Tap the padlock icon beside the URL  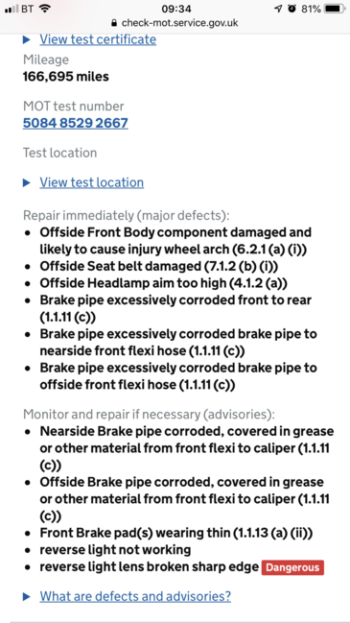(115, 23)
